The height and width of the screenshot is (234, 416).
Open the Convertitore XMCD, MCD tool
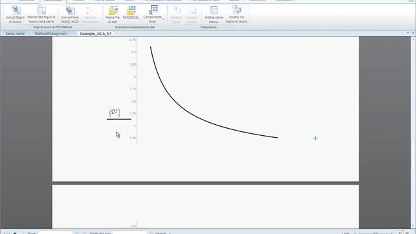click(x=70, y=14)
